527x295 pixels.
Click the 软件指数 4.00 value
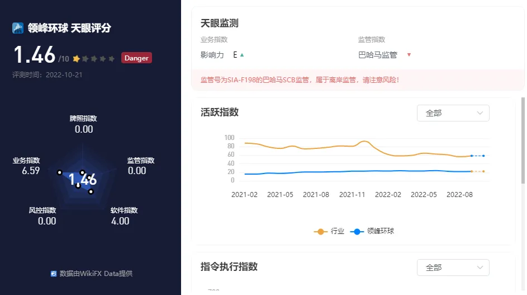point(120,221)
